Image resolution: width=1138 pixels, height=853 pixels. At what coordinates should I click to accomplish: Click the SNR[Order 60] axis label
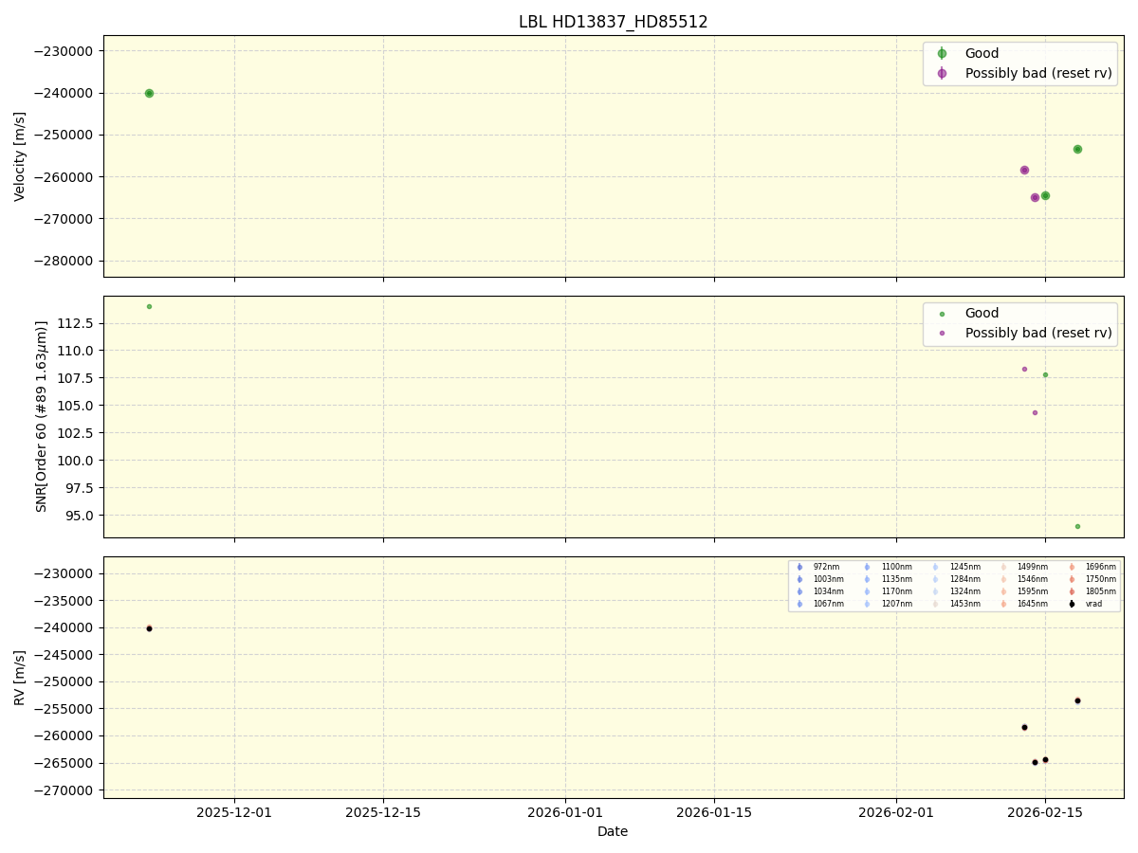pyautogui.click(x=42, y=416)
